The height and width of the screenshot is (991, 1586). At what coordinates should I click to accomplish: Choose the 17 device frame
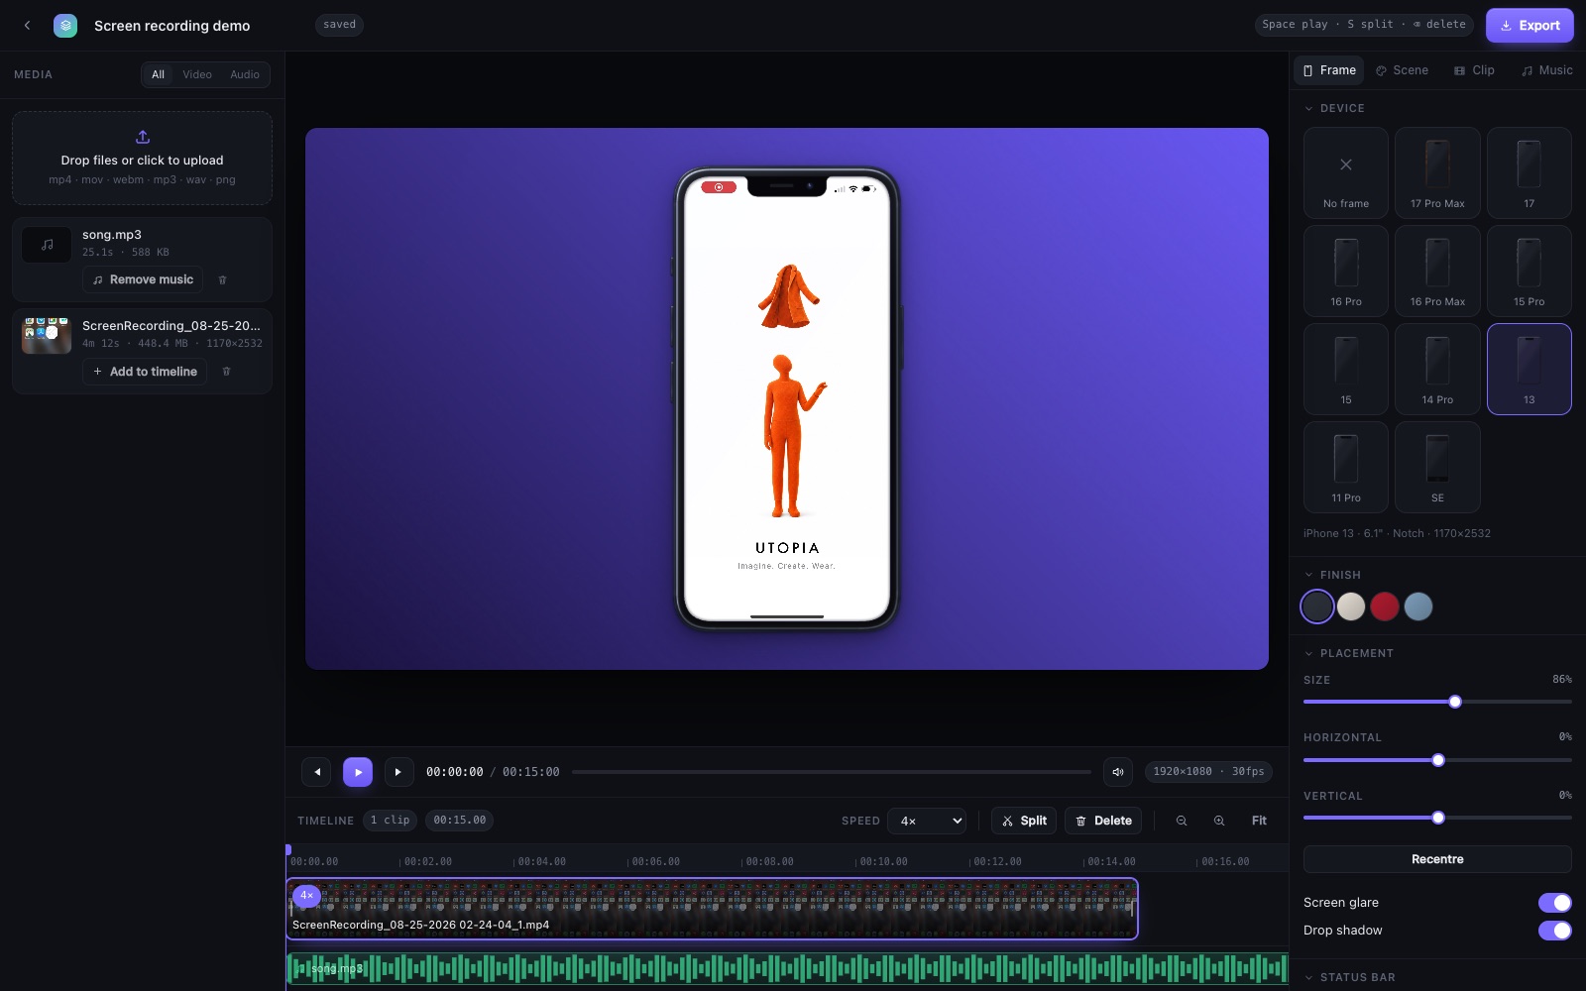click(x=1529, y=172)
